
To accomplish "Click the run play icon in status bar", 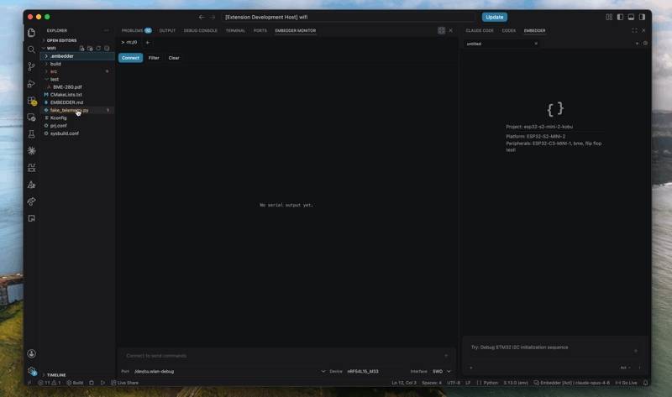I will point(102,383).
